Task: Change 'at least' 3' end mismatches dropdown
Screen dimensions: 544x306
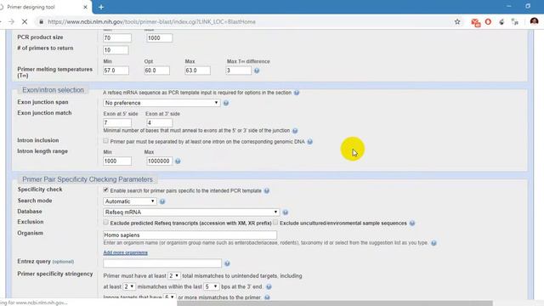Action: 129,286
